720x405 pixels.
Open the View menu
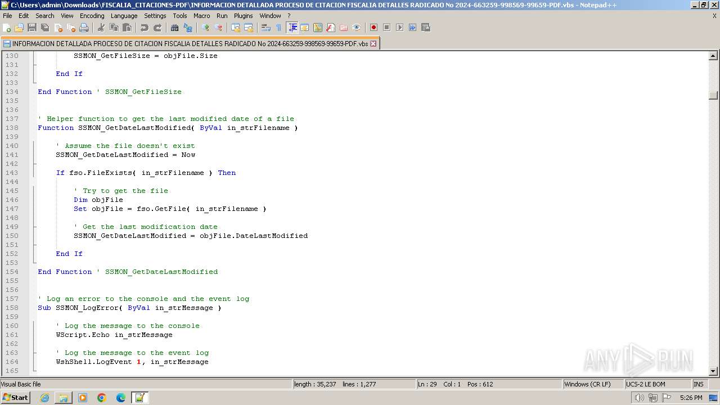(x=67, y=16)
